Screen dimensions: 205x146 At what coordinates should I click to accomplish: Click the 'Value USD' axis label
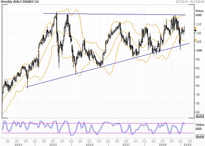(x=200, y=127)
